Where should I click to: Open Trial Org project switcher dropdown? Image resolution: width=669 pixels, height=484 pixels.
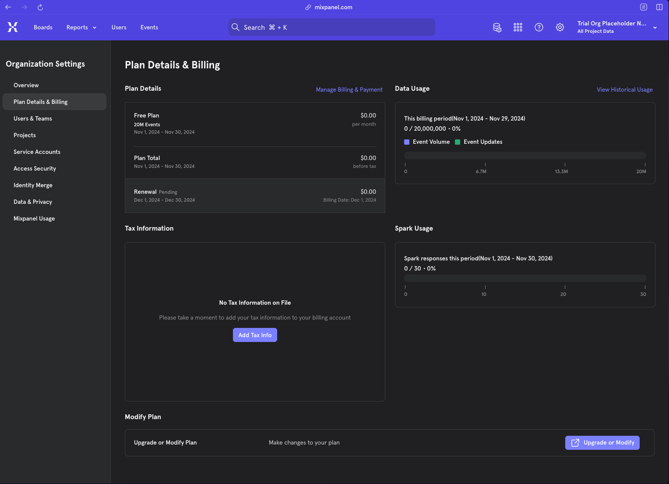[x=616, y=27]
